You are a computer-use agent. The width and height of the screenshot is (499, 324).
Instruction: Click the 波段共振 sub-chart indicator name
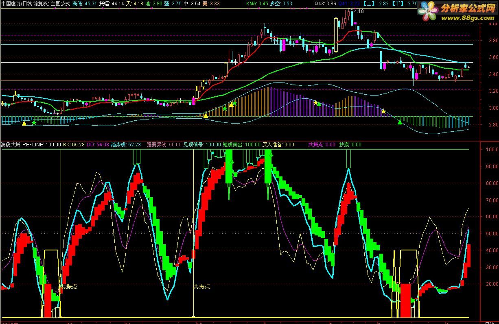(11, 144)
